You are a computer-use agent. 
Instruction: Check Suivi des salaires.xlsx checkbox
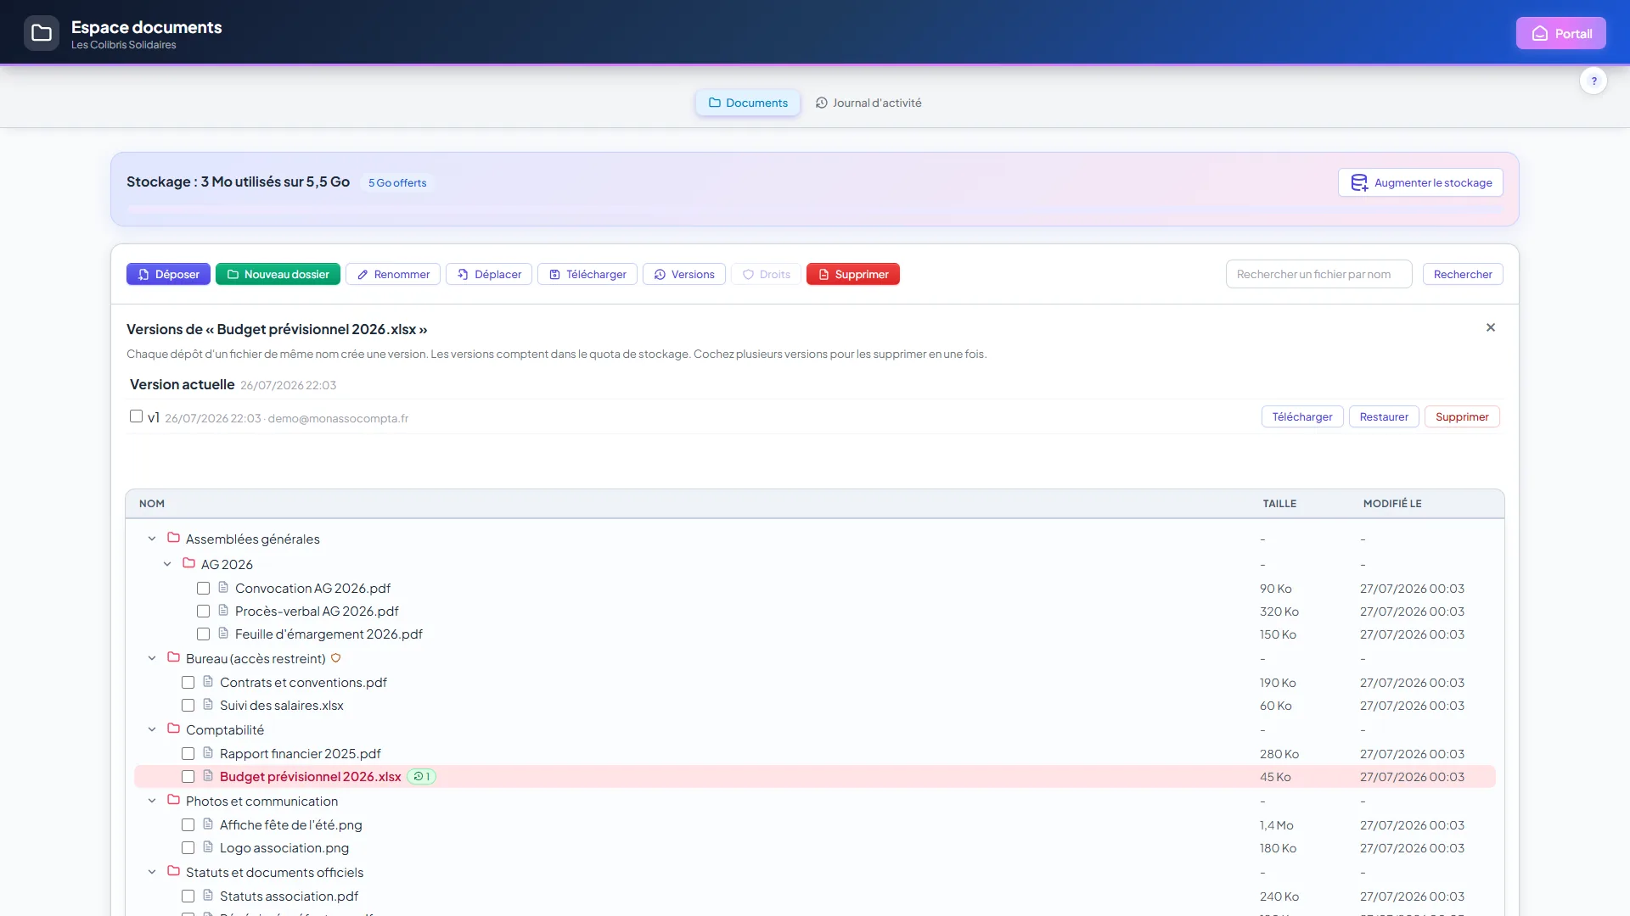(188, 705)
